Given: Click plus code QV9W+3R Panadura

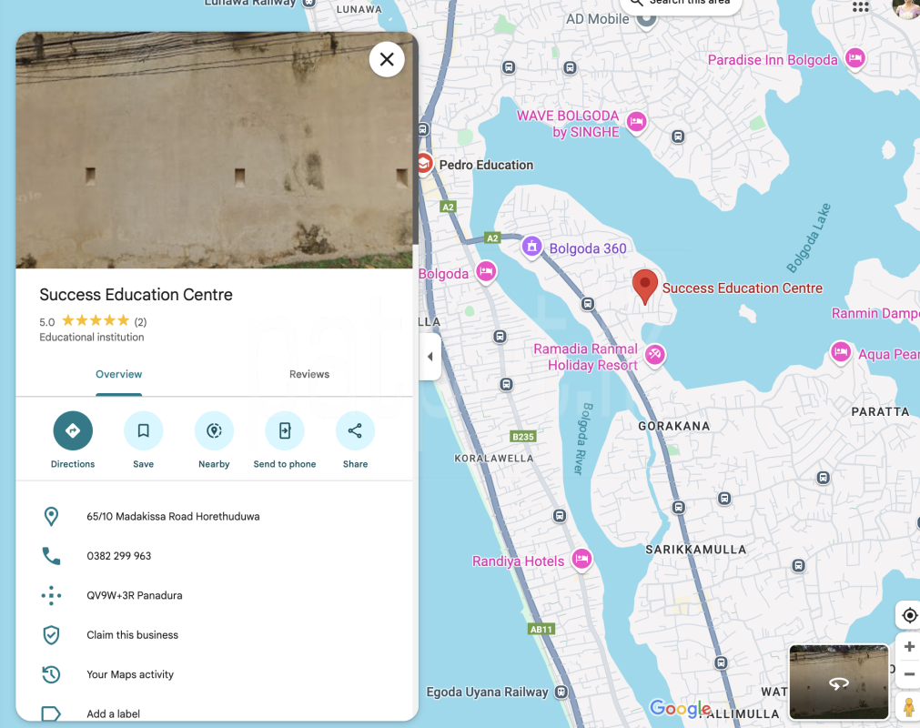Looking at the screenshot, I should click(x=135, y=595).
